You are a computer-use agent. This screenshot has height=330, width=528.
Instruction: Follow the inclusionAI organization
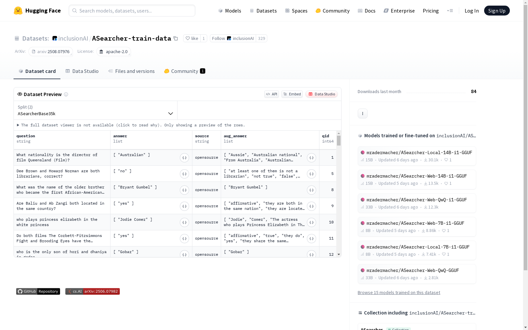pos(233,38)
